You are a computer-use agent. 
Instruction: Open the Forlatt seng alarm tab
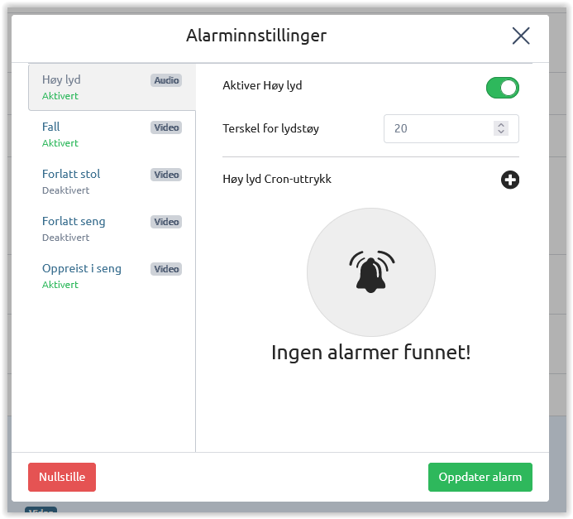[x=112, y=228]
